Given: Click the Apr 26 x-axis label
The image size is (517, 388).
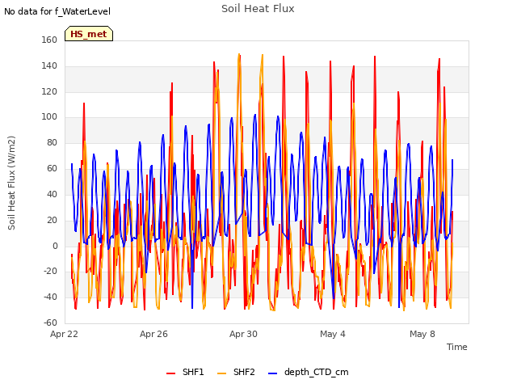Looking at the screenshot, I should 153,334.
